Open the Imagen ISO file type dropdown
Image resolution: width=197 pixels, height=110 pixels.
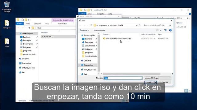point(158,78)
